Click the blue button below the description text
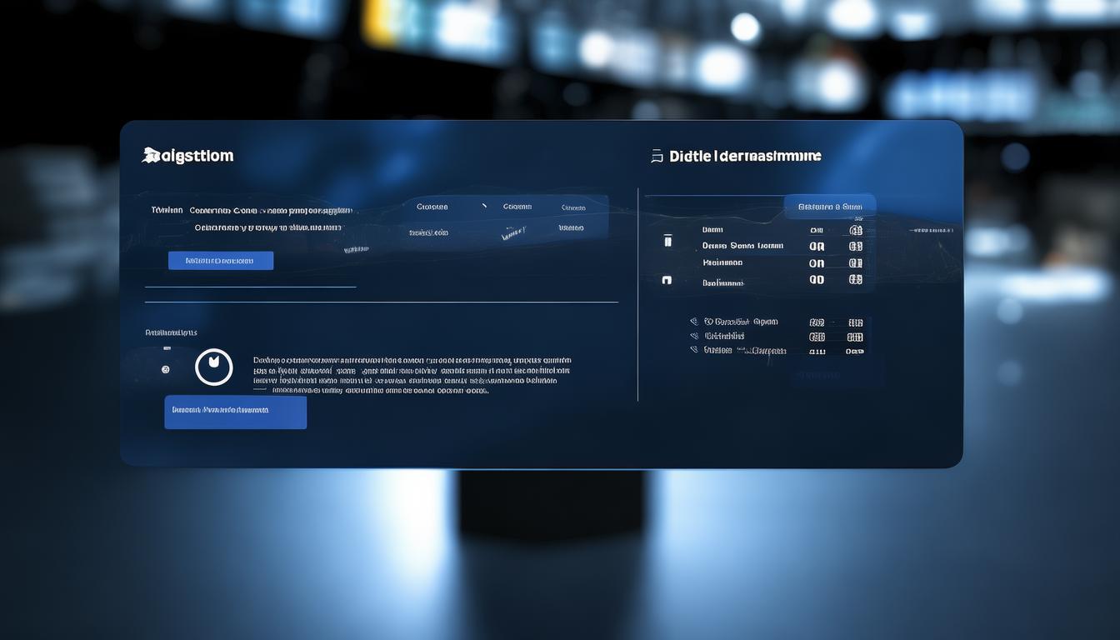Image resolution: width=1120 pixels, height=640 pixels. (221, 259)
